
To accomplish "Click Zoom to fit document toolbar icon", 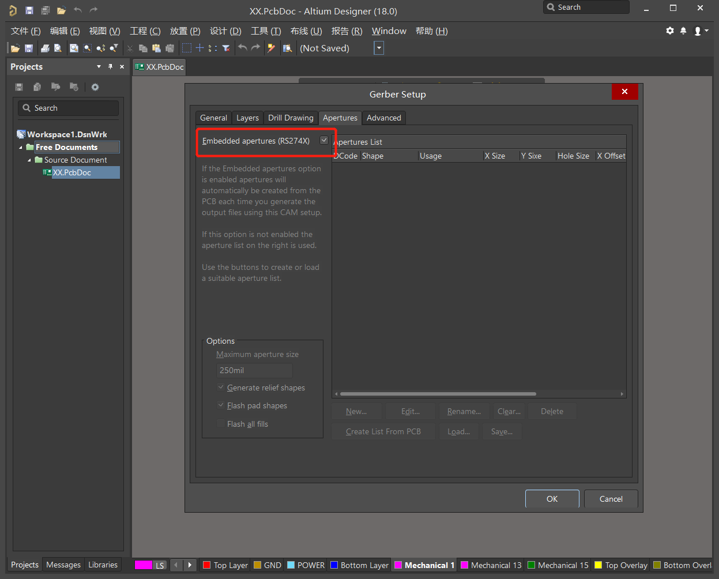I will coord(74,48).
